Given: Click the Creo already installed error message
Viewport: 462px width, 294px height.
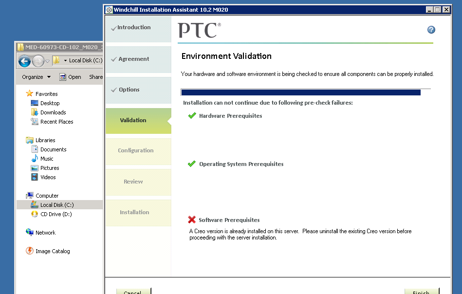Looking at the screenshot, I should pos(300,235).
